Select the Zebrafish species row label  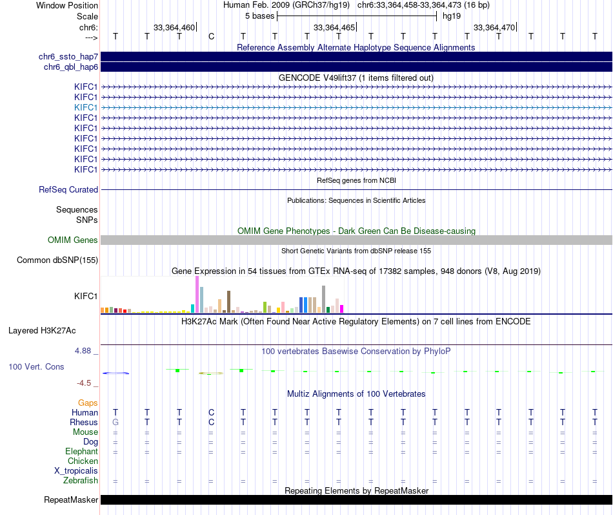click(x=81, y=481)
